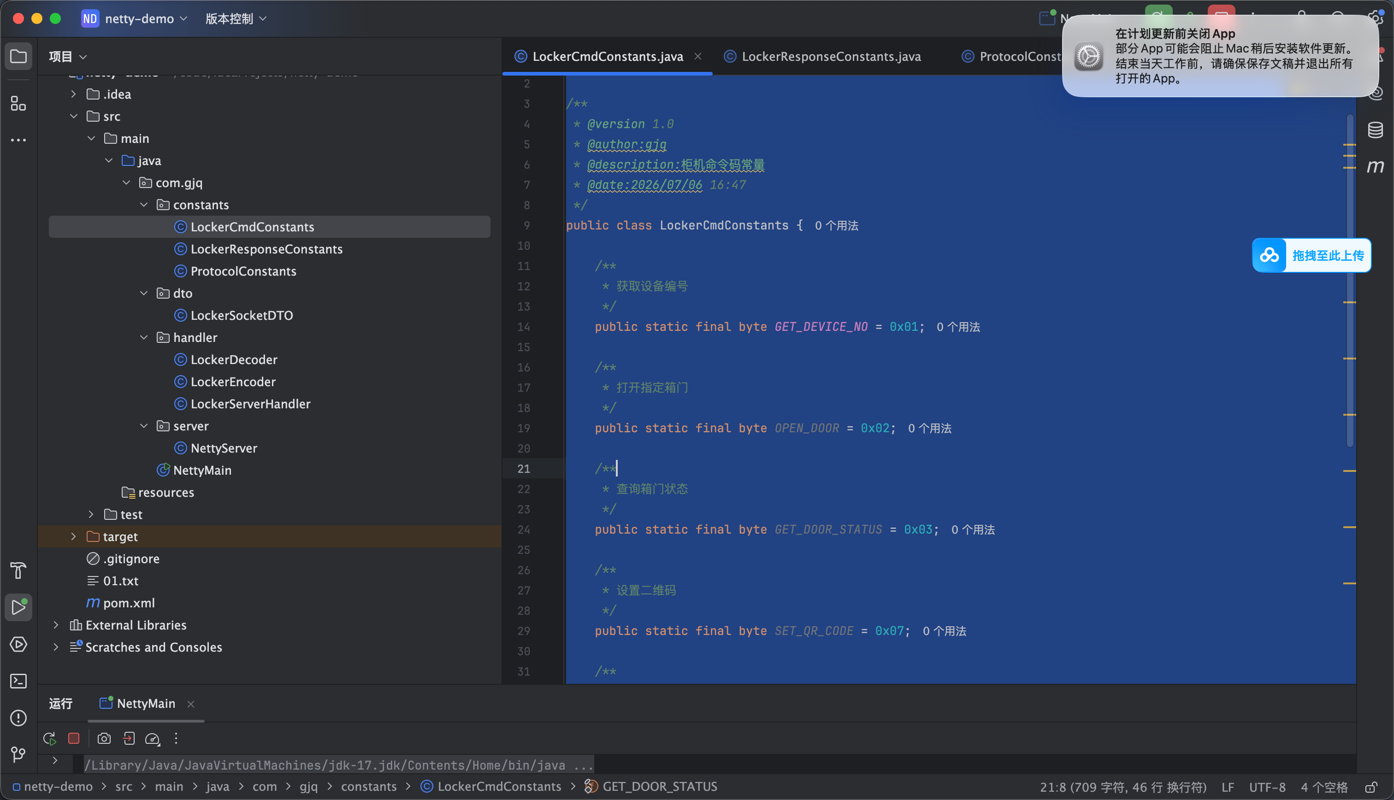Collapse the src folder

(x=74, y=116)
